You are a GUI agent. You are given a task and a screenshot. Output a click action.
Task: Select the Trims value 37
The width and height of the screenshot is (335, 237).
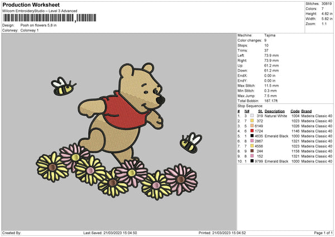point(266,50)
